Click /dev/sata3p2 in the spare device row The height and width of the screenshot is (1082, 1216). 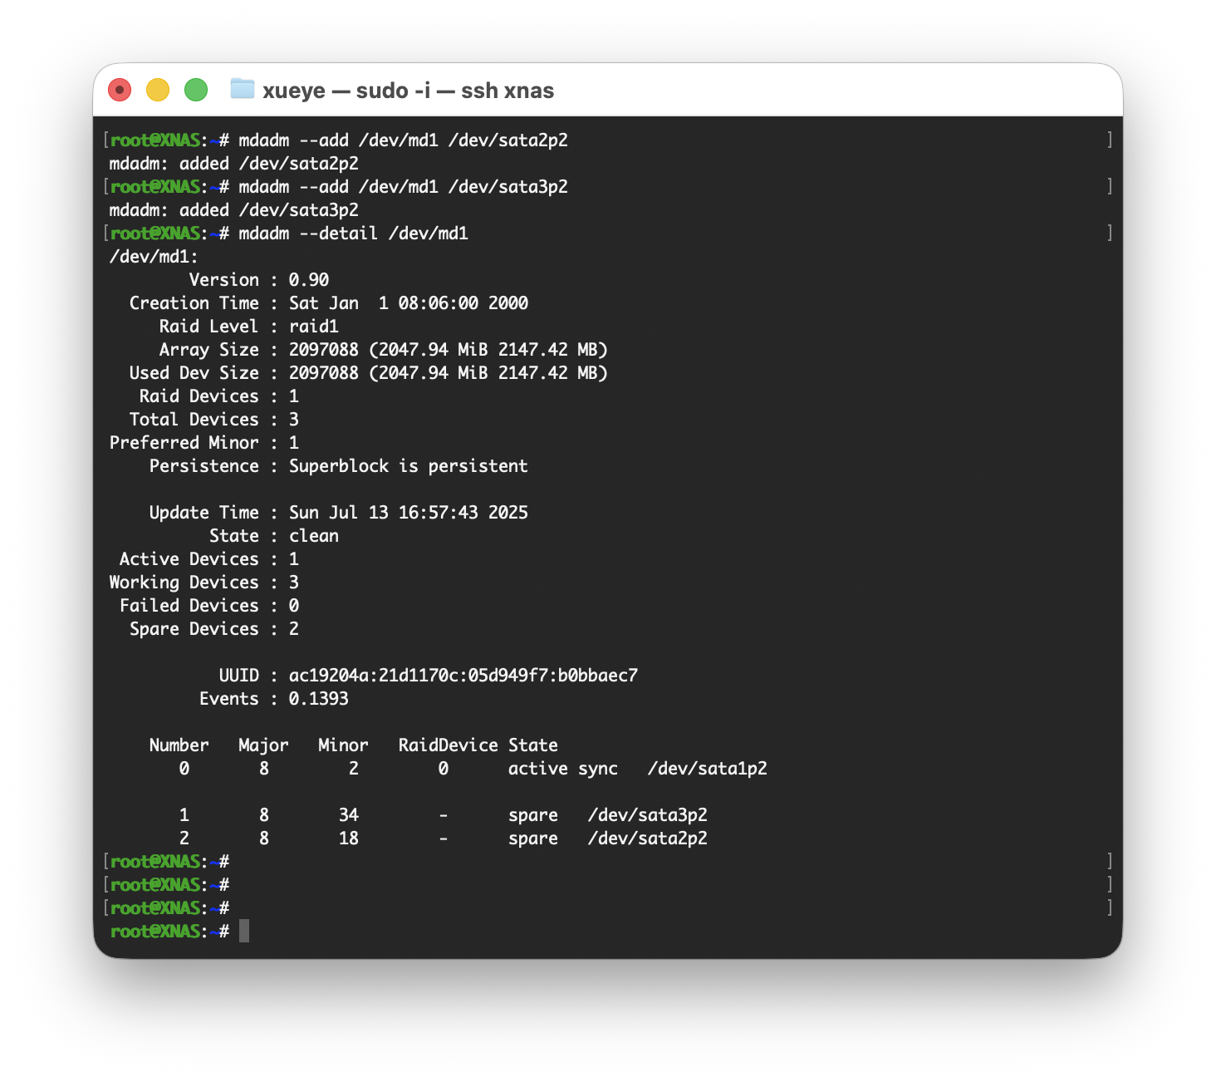pyautogui.click(x=647, y=815)
